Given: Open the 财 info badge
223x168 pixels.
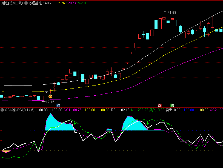Looking at the screenshot, I should (x=58, y=106).
